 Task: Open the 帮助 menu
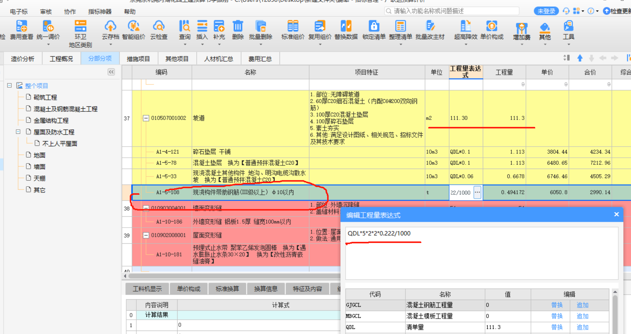tap(130, 12)
